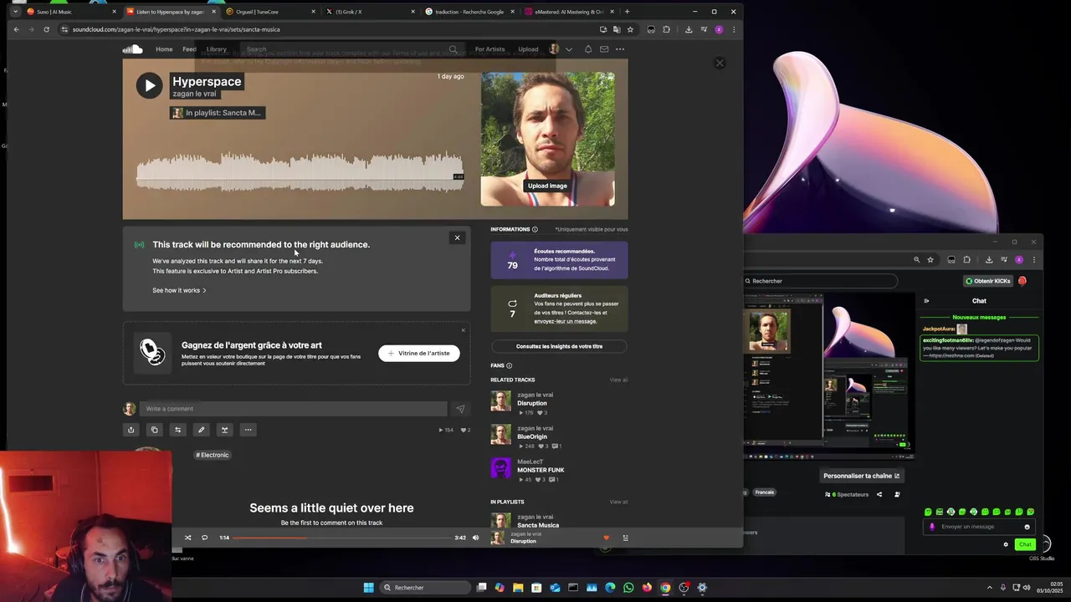This screenshot has height=602, width=1071.
Task: Click the SoundCloud logo in header
Action: 132,49
